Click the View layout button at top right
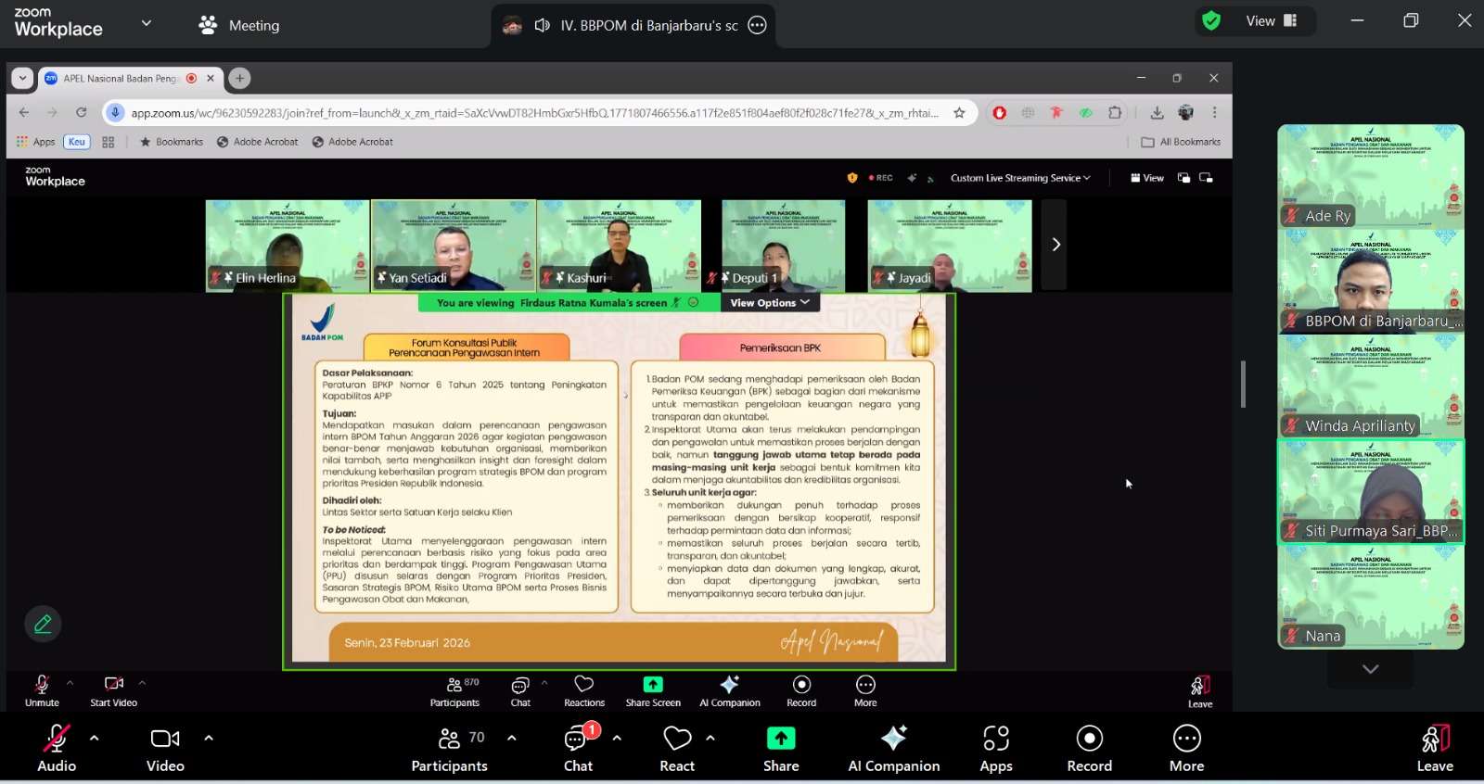 pos(1271,20)
